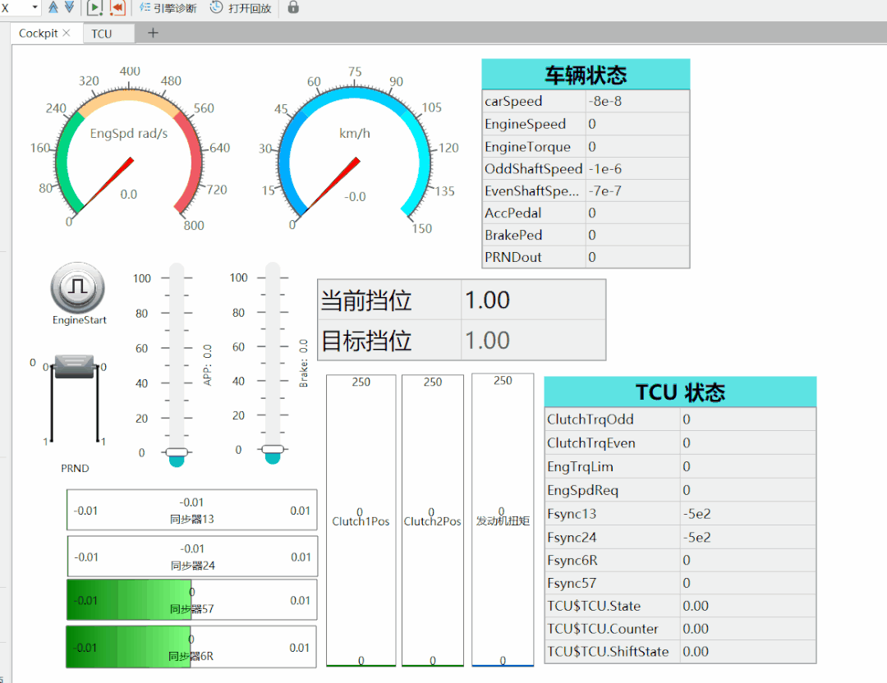Select the EngTrqLim row label
Image resolution: width=887 pixels, height=683 pixels.
[580, 467]
